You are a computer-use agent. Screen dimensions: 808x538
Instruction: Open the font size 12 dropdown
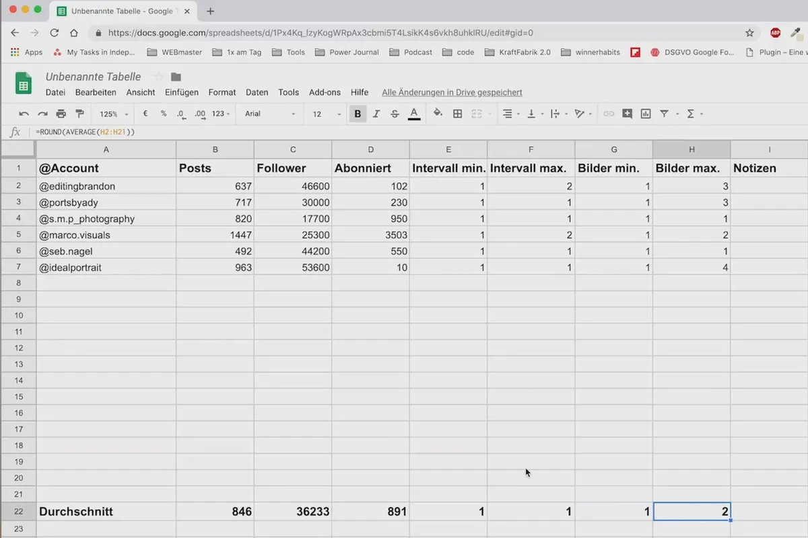click(x=327, y=114)
